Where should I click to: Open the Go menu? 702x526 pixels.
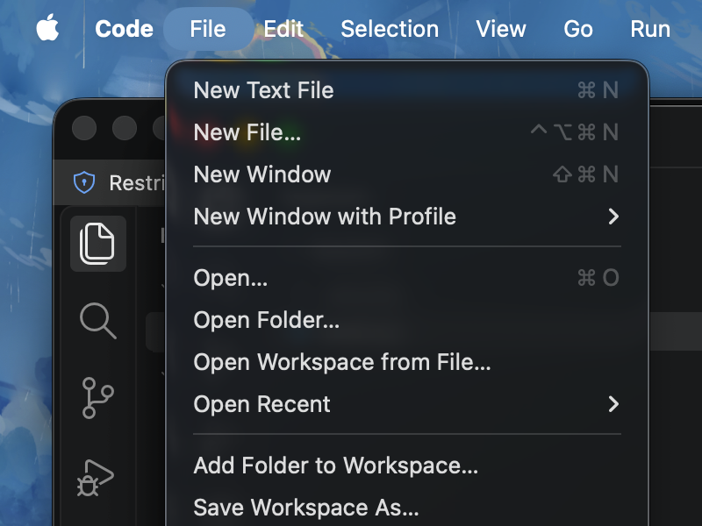(578, 29)
